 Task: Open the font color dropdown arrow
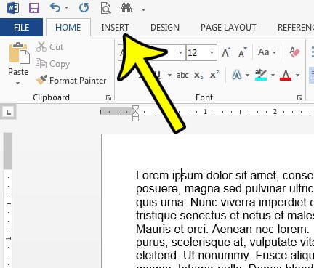click(297, 76)
